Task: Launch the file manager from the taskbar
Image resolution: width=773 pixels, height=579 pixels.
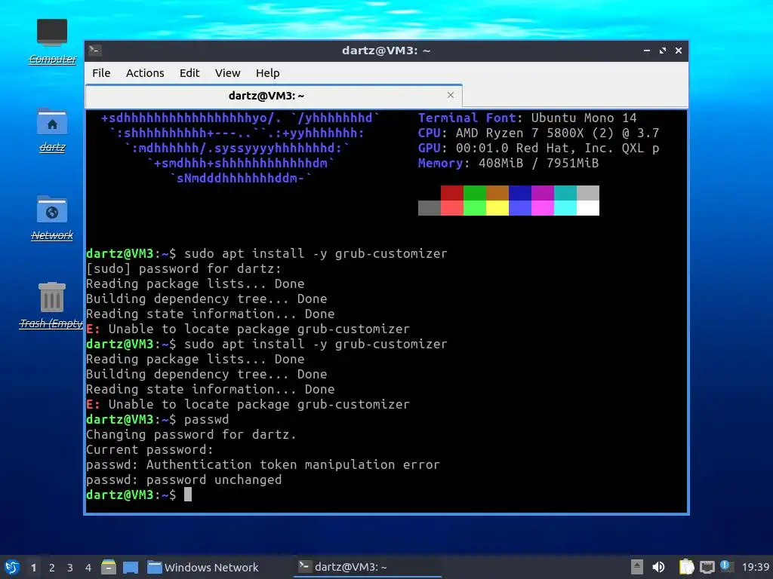Action: pyautogui.click(x=109, y=567)
